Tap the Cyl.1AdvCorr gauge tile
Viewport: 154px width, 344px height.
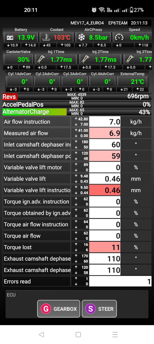tap(19, 82)
